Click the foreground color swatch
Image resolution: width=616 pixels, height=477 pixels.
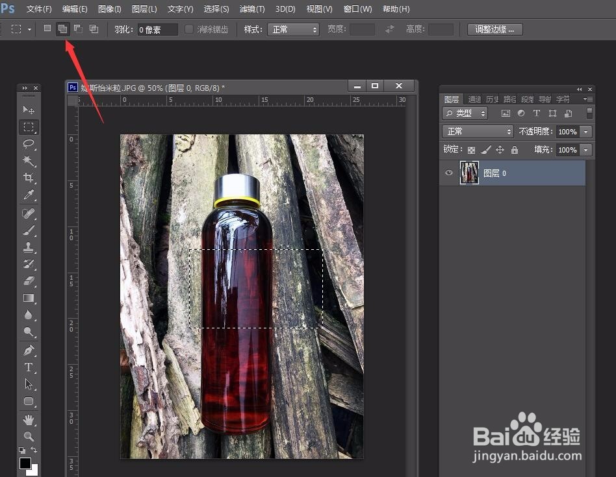[25, 463]
